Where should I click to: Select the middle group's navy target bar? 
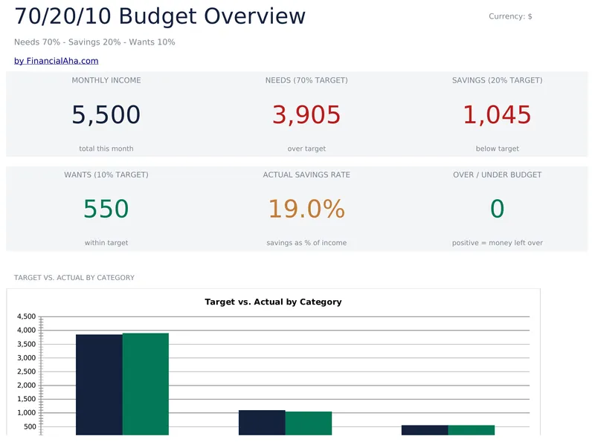(262, 422)
